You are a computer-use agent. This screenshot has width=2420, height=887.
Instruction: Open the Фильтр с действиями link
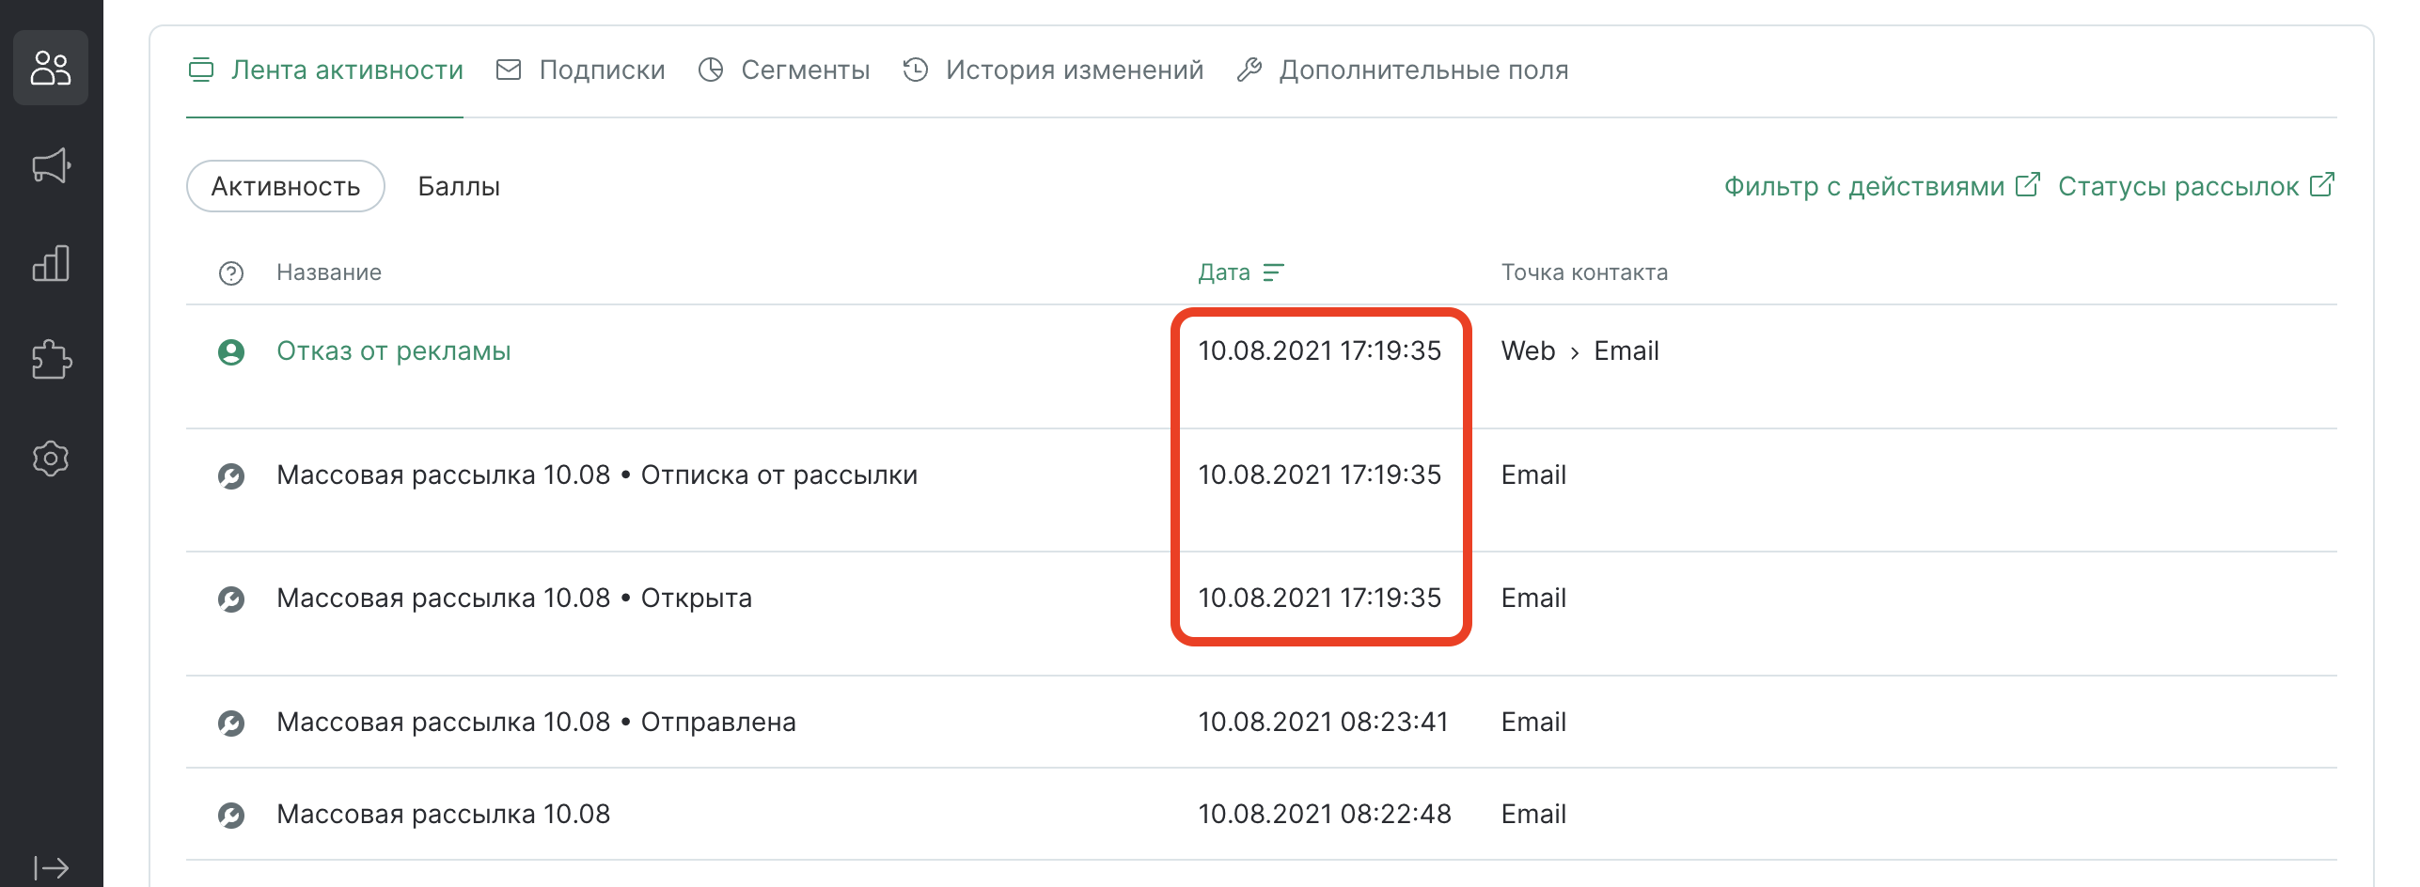pyautogui.click(x=1881, y=186)
